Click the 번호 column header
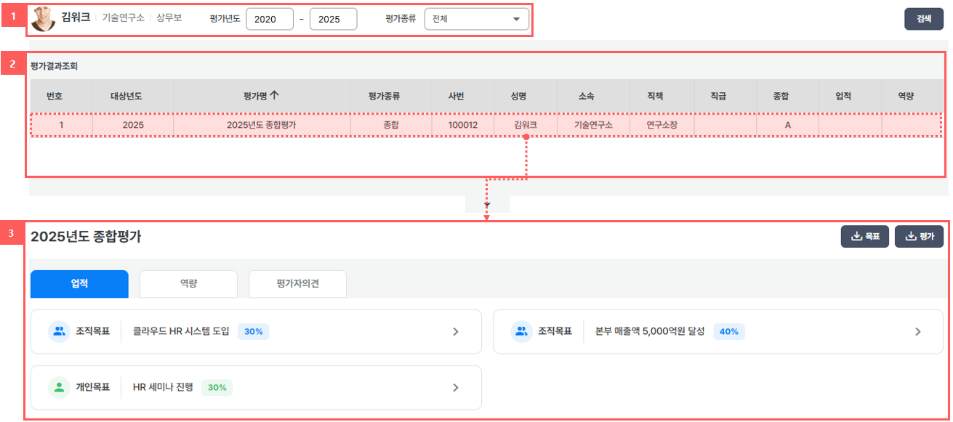 [x=55, y=96]
